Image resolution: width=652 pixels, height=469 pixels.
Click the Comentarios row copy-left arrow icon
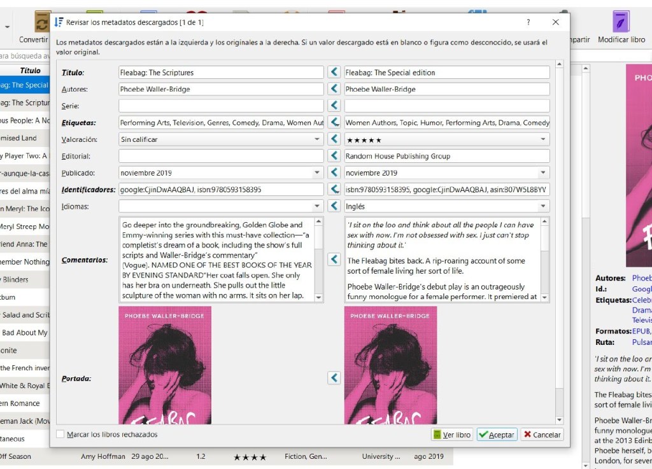(x=334, y=260)
